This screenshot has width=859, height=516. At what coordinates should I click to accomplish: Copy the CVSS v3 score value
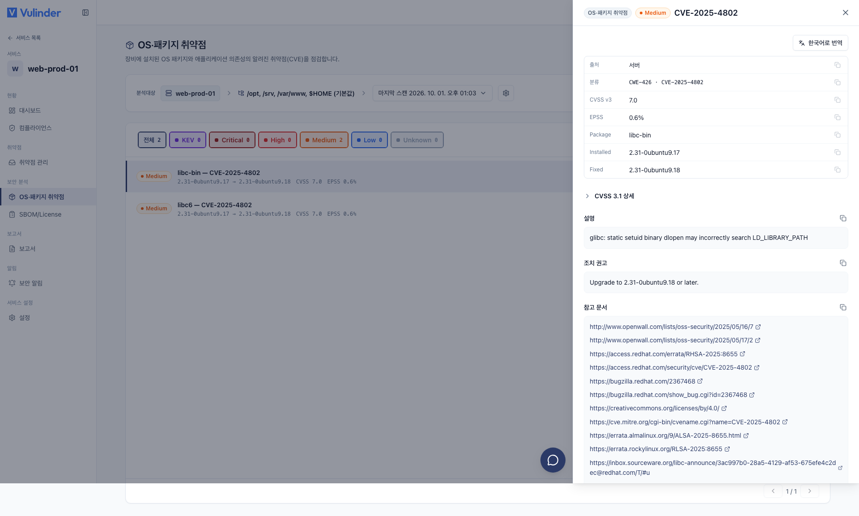[838, 100]
